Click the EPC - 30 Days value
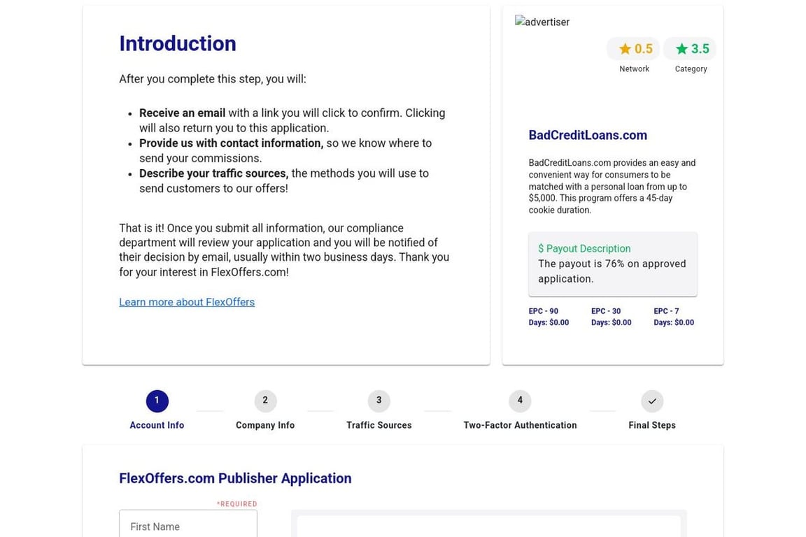Screen dimensions: 806x537 click(x=611, y=317)
